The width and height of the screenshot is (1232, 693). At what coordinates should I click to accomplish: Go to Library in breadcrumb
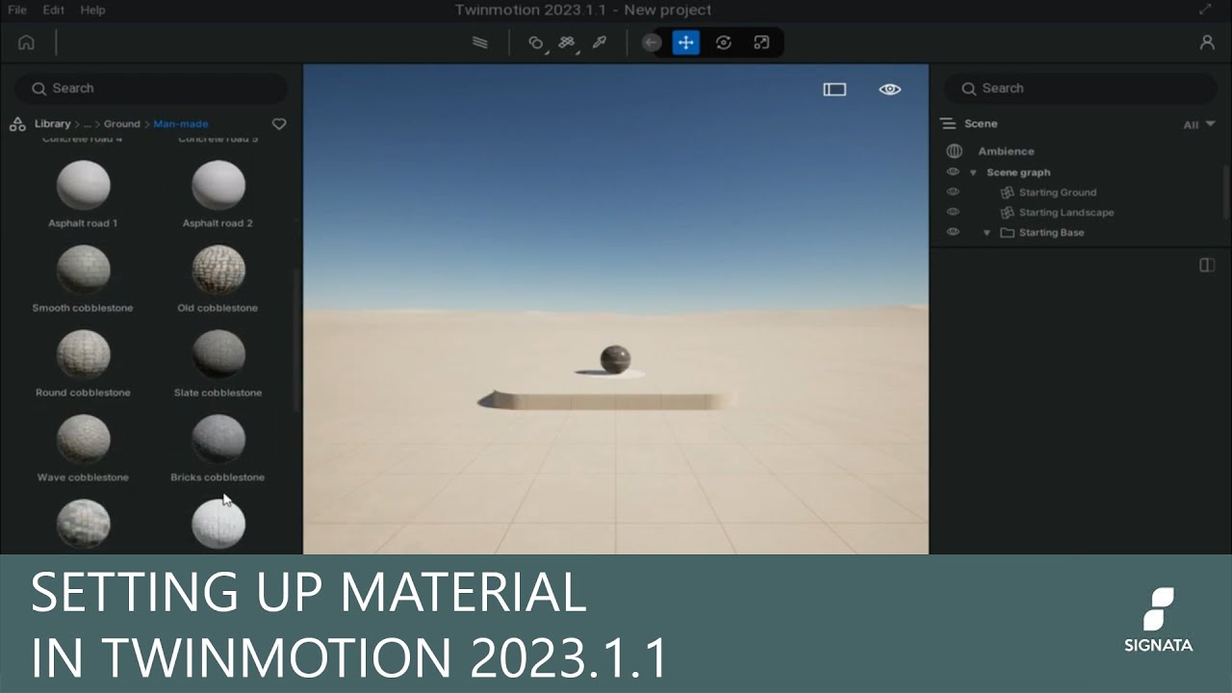coord(53,123)
